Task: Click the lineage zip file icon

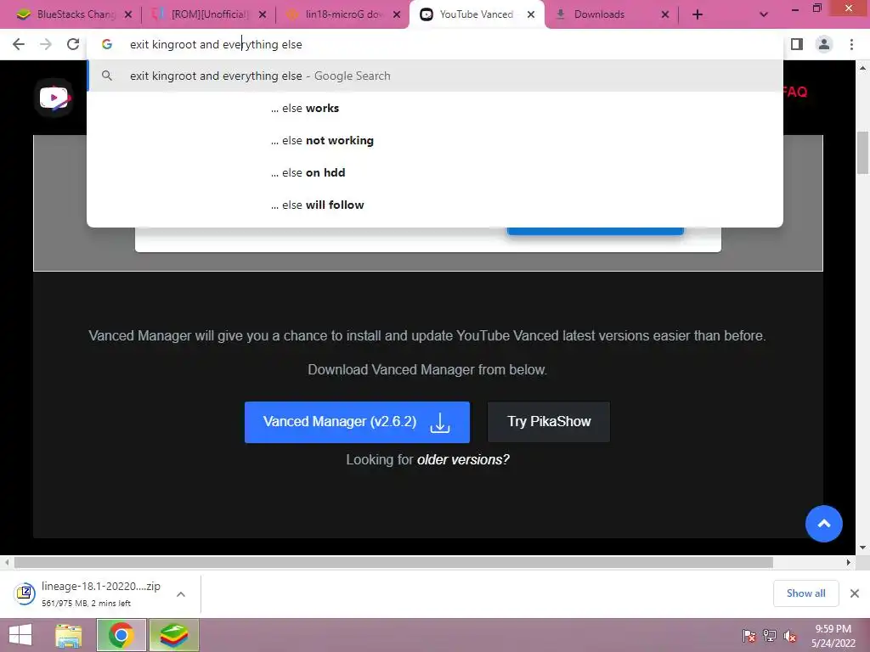Action: click(x=25, y=593)
